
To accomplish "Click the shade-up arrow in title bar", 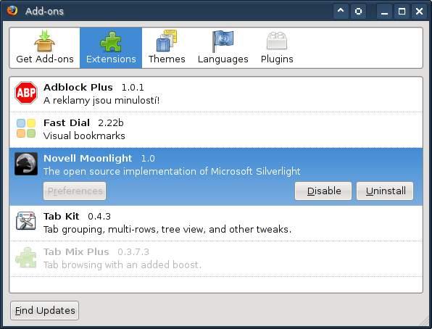I will coord(341,11).
